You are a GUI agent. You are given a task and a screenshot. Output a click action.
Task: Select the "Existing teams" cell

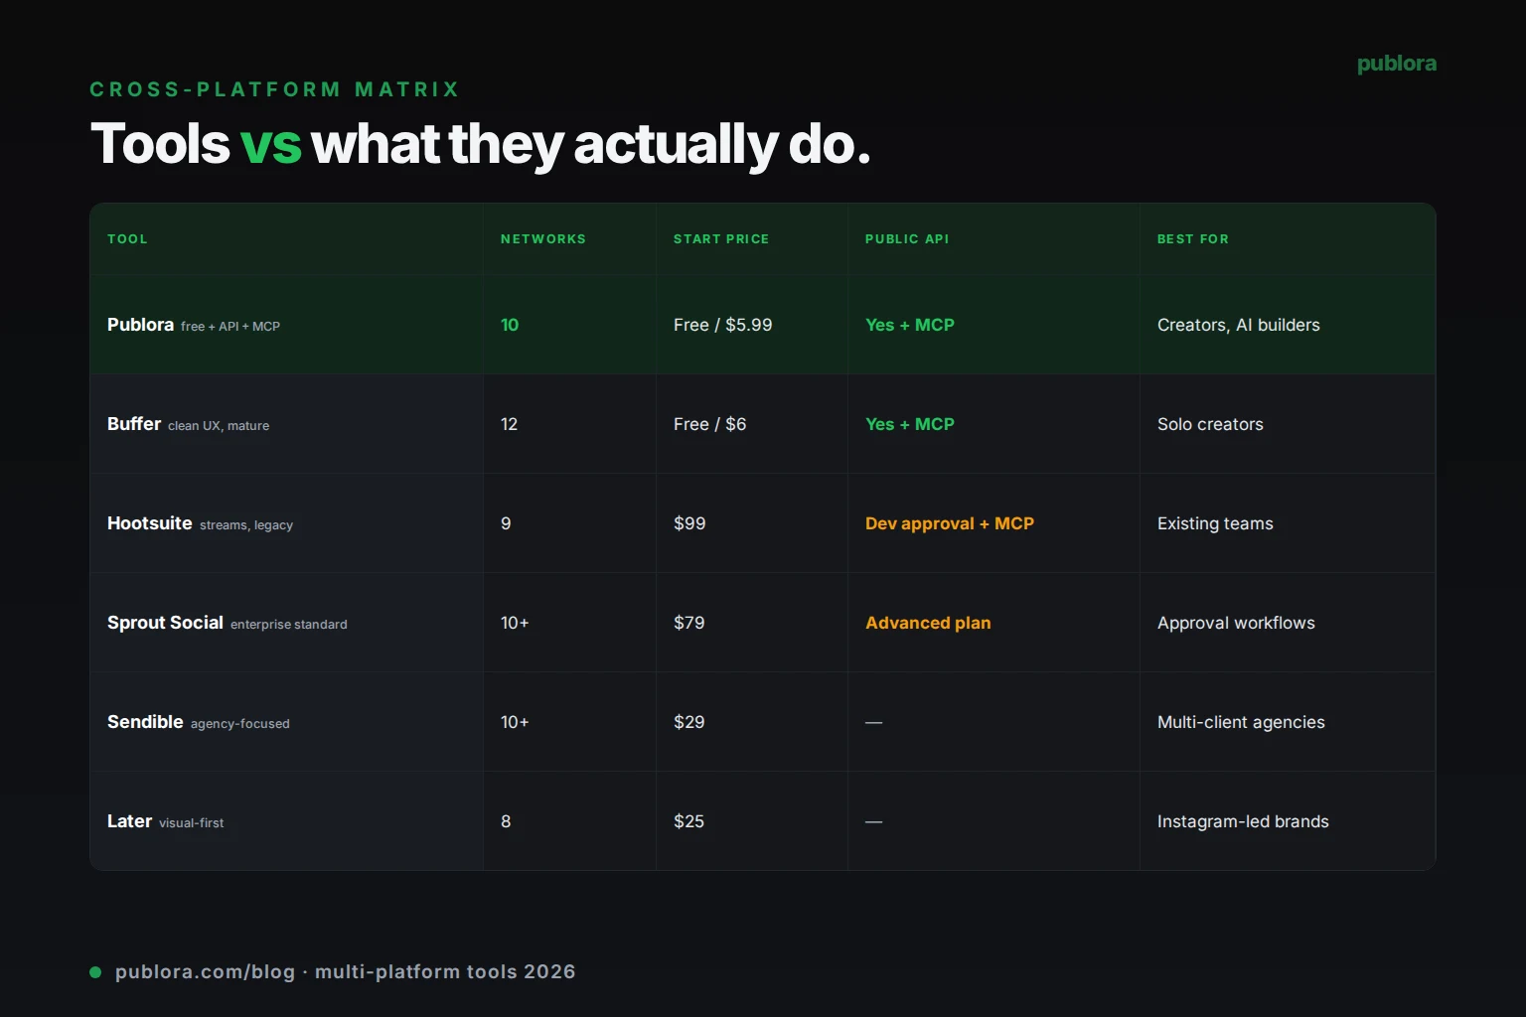1215,523
